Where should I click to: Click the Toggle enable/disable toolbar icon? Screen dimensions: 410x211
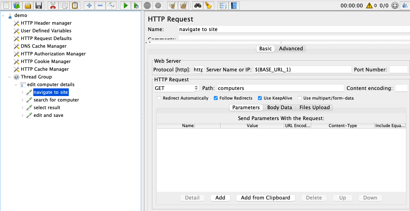click(111, 5)
